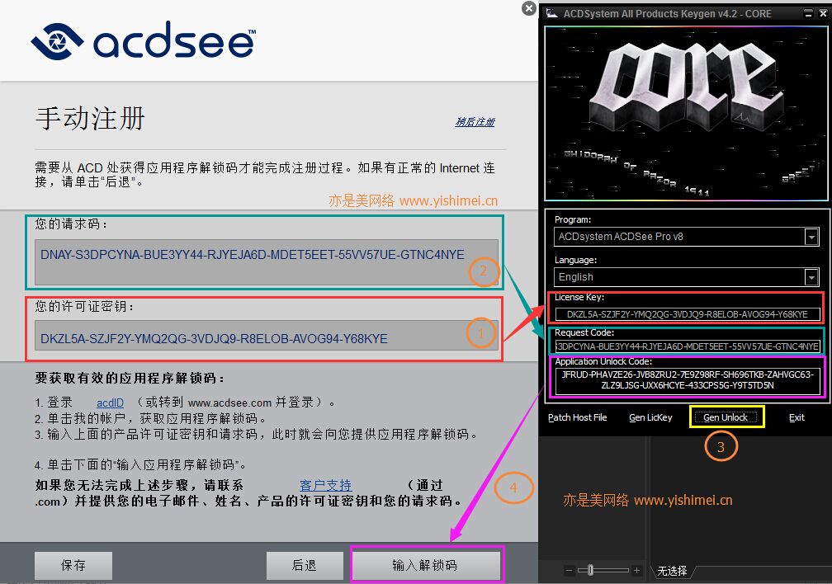Select the 无选择 tab at the bottom
Image resolution: width=832 pixels, height=584 pixels.
pos(672,572)
